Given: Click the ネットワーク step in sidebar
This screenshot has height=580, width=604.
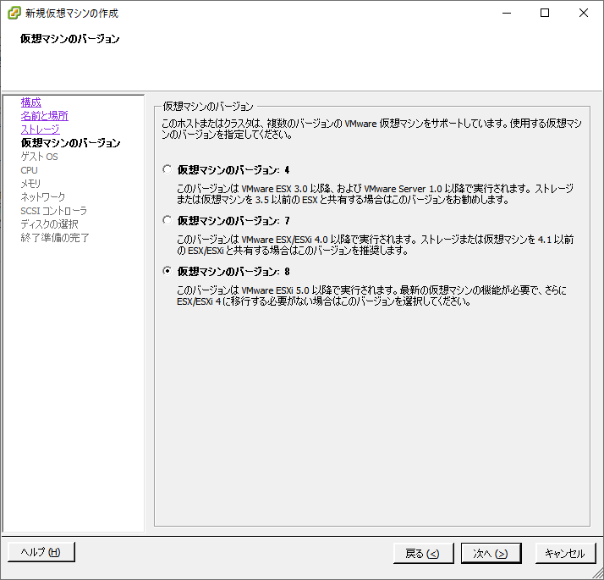Looking at the screenshot, I should (x=43, y=197).
